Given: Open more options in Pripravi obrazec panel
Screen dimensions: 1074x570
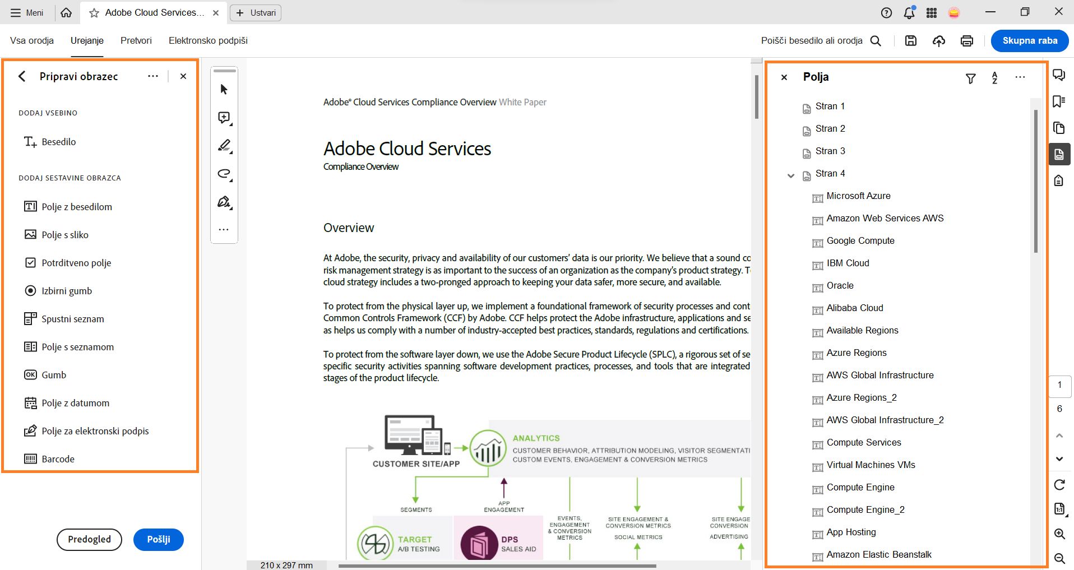Looking at the screenshot, I should click(153, 76).
